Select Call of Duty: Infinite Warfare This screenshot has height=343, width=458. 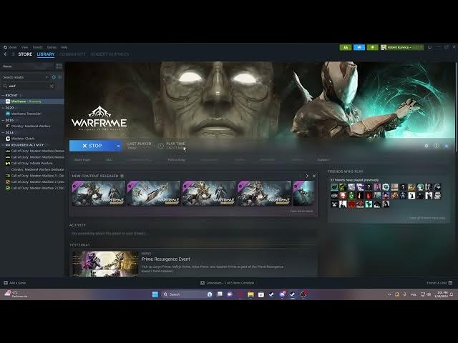click(x=32, y=164)
